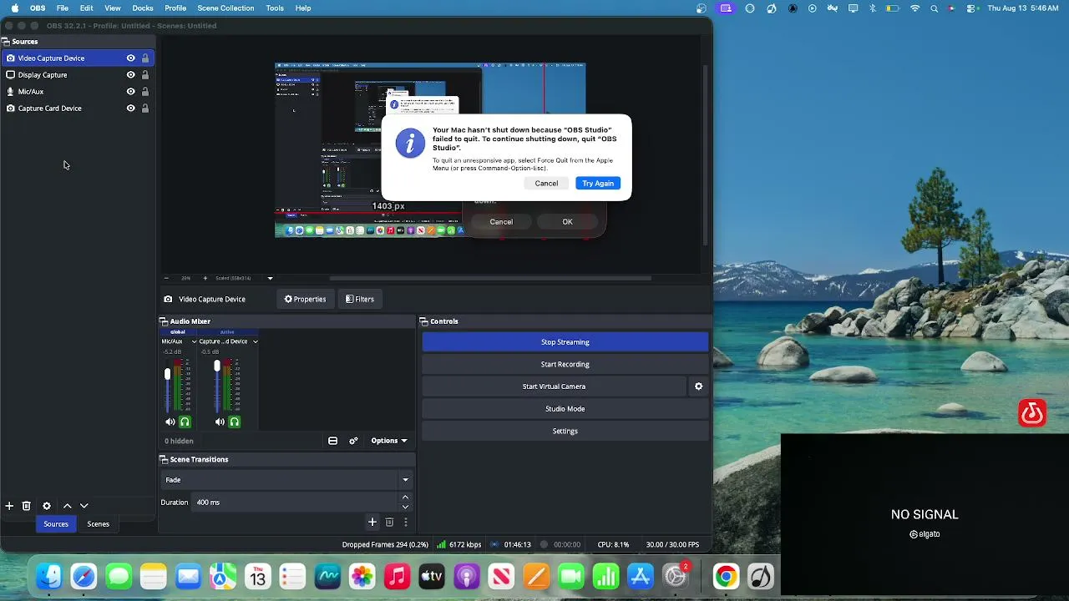The image size is (1069, 601).
Task: Open Freeform app in the Dock
Action: pos(327,576)
